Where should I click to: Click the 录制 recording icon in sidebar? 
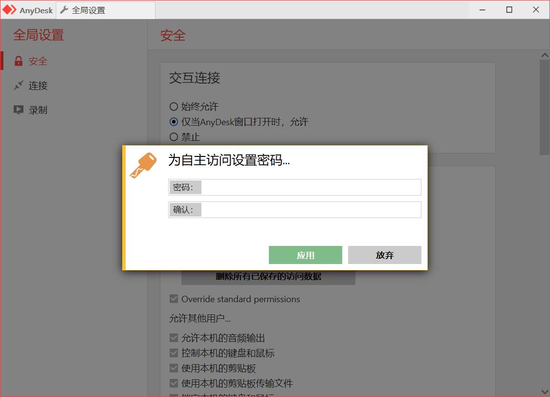(18, 110)
